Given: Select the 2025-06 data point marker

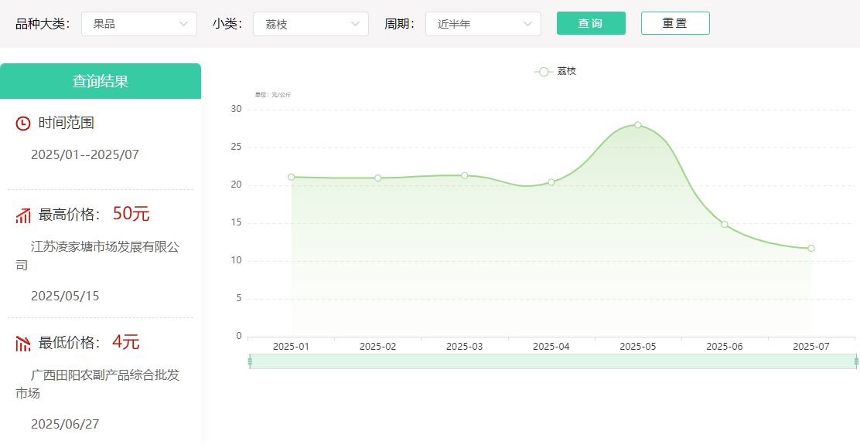Looking at the screenshot, I should 725,224.
